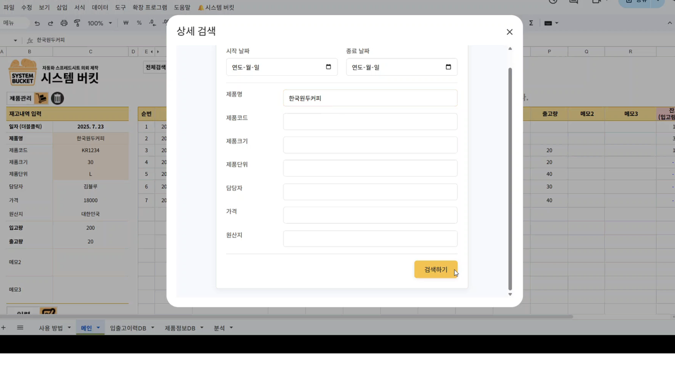Open the calendar picker for 시작 날짜
This screenshot has width=675, height=379.
click(328, 67)
